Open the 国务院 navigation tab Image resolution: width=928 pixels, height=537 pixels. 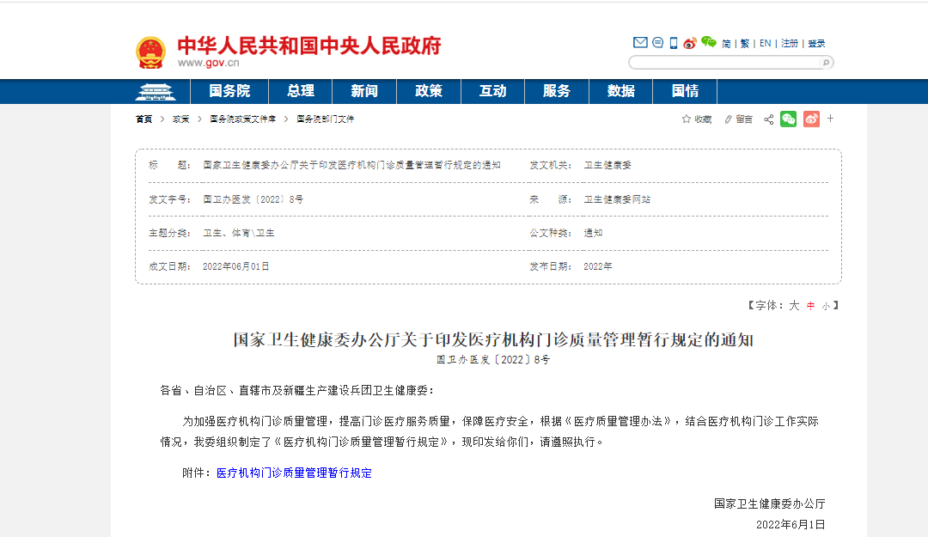pyautogui.click(x=229, y=91)
